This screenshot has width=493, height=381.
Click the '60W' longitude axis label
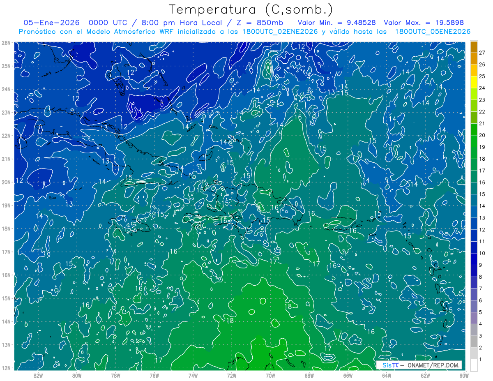pos(464,375)
